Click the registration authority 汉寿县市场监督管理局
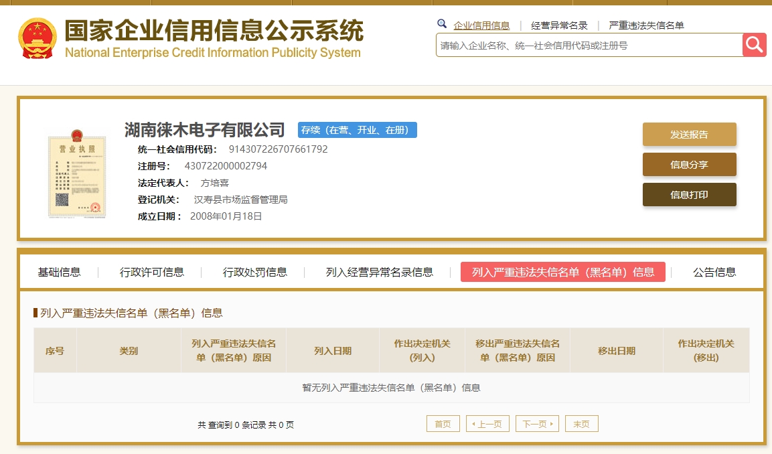This screenshot has width=772, height=454. (x=241, y=200)
